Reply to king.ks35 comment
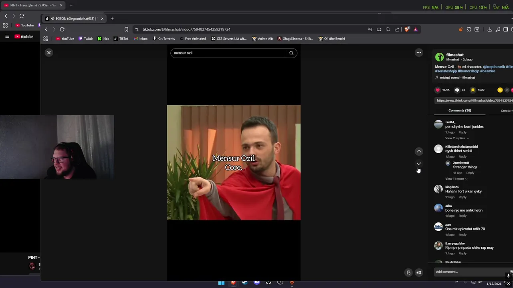This screenshot has width=513, height=288. [463, 197]
